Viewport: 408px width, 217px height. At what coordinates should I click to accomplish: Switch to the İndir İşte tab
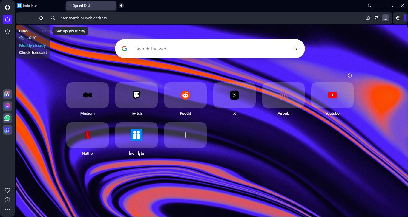[40, 6]
